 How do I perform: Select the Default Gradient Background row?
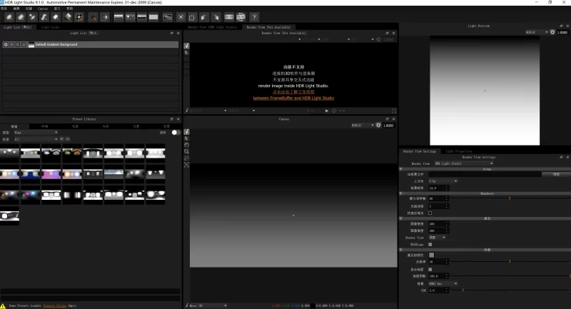click(x=91, y=44)
